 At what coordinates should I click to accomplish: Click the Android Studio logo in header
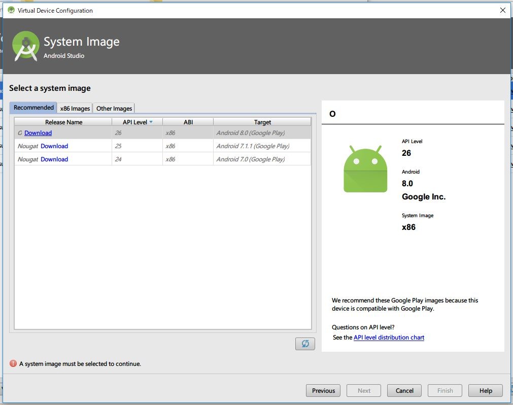(25, 46)
